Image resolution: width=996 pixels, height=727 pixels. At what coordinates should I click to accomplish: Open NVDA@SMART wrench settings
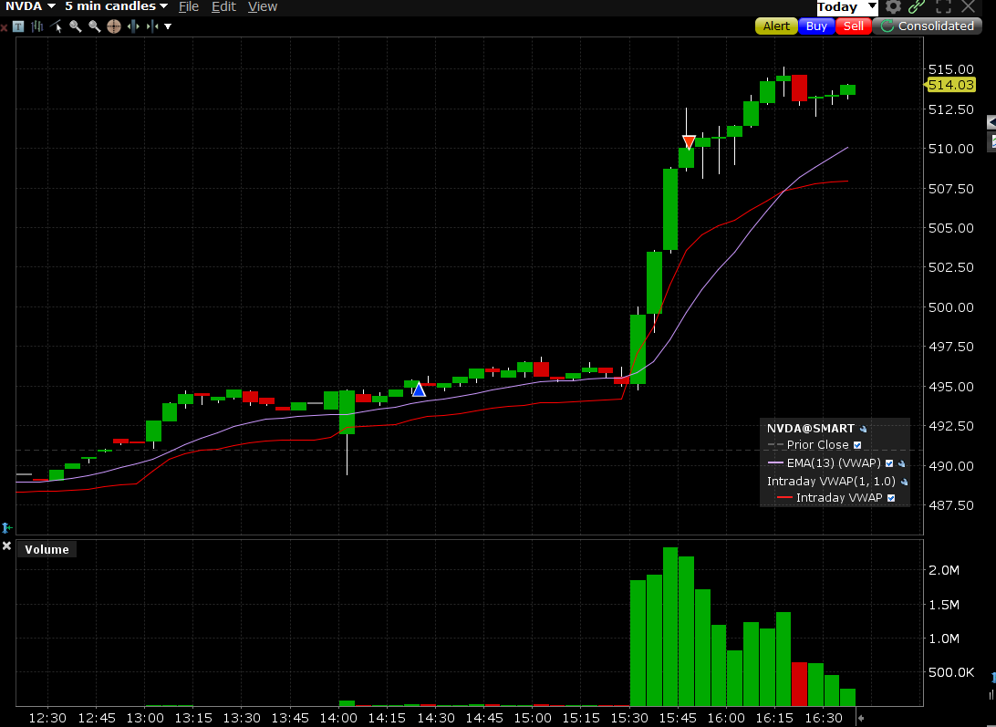pyautogui.click(x=863, y=429)
